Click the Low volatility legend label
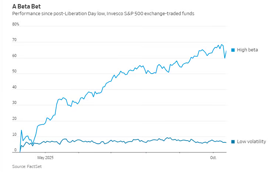The image size is (273, 172). 251,142
